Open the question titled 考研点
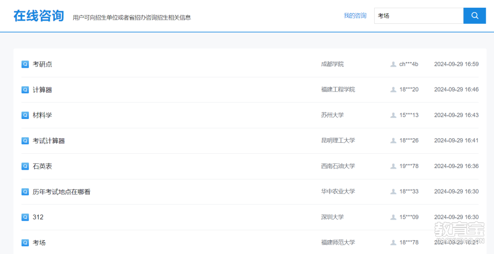The width and height of the screenshot is (494, 254). (42, 64)
